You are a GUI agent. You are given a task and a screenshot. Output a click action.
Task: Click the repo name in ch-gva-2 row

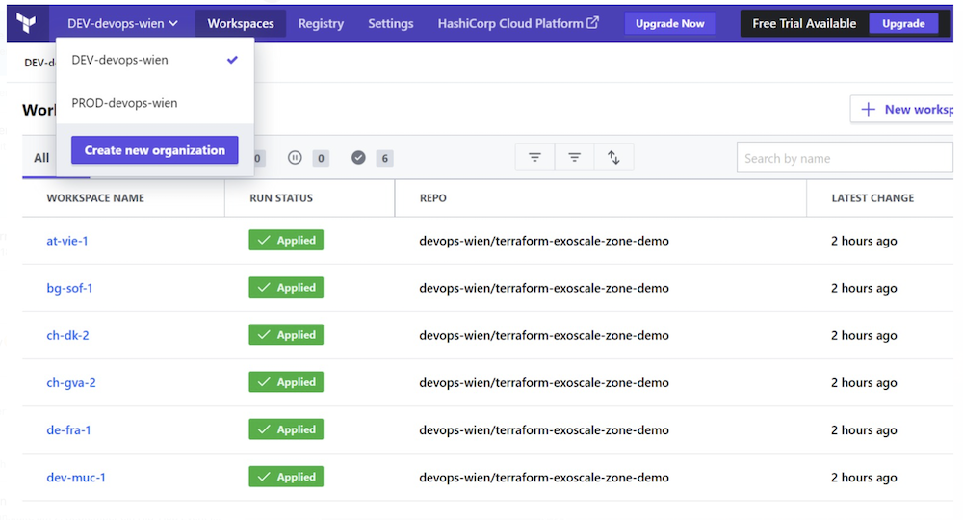544,382
